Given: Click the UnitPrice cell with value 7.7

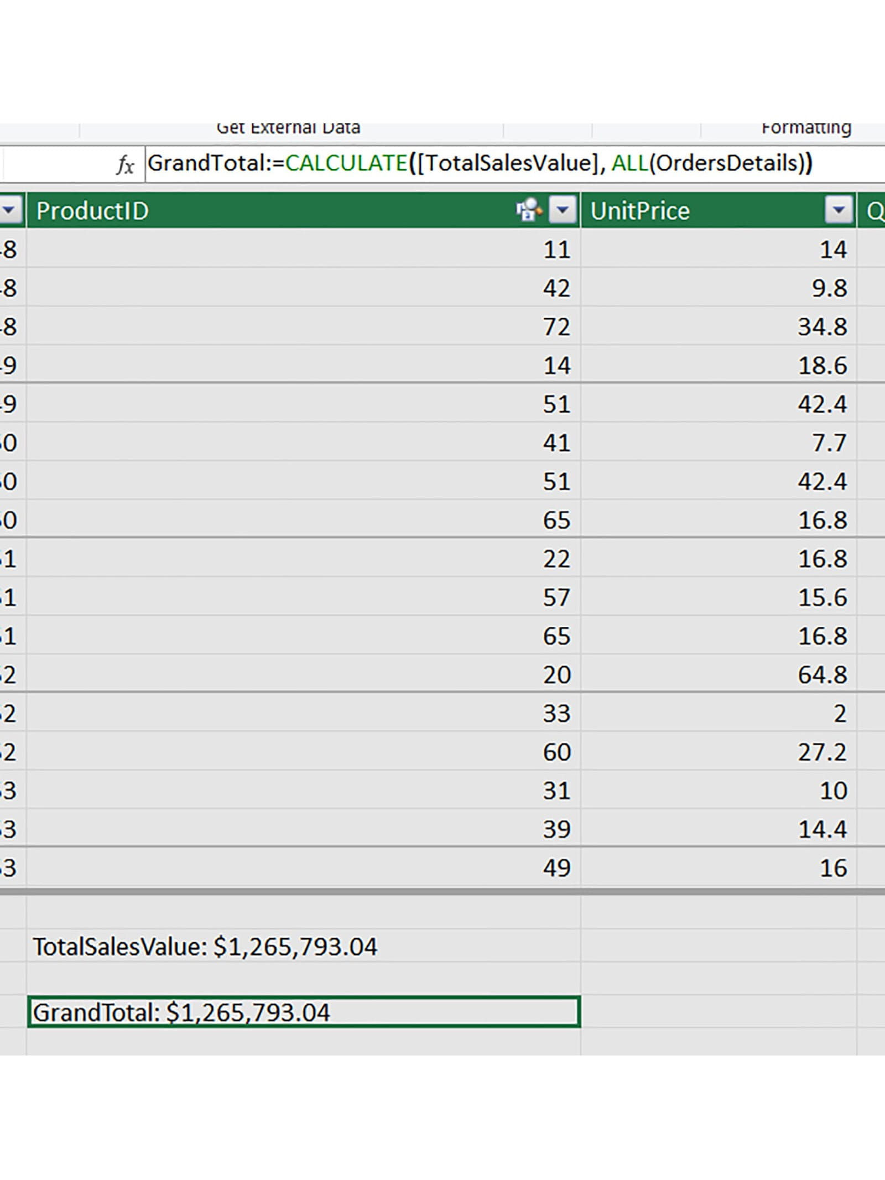Looking at the screenshot, I should pos(718,443).
